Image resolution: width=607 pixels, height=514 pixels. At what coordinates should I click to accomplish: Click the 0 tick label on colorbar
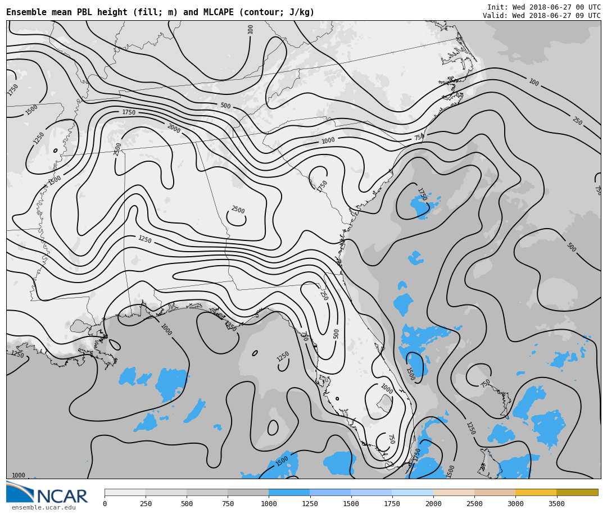[105, 504]
